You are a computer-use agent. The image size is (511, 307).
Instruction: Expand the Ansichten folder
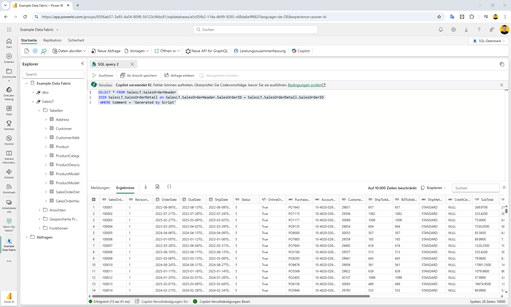pyautogui.click(x=39, y=210)
